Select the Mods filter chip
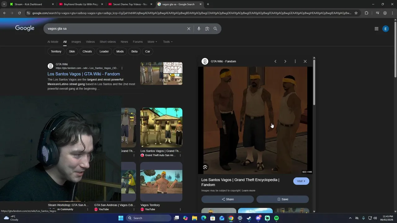 120,51
